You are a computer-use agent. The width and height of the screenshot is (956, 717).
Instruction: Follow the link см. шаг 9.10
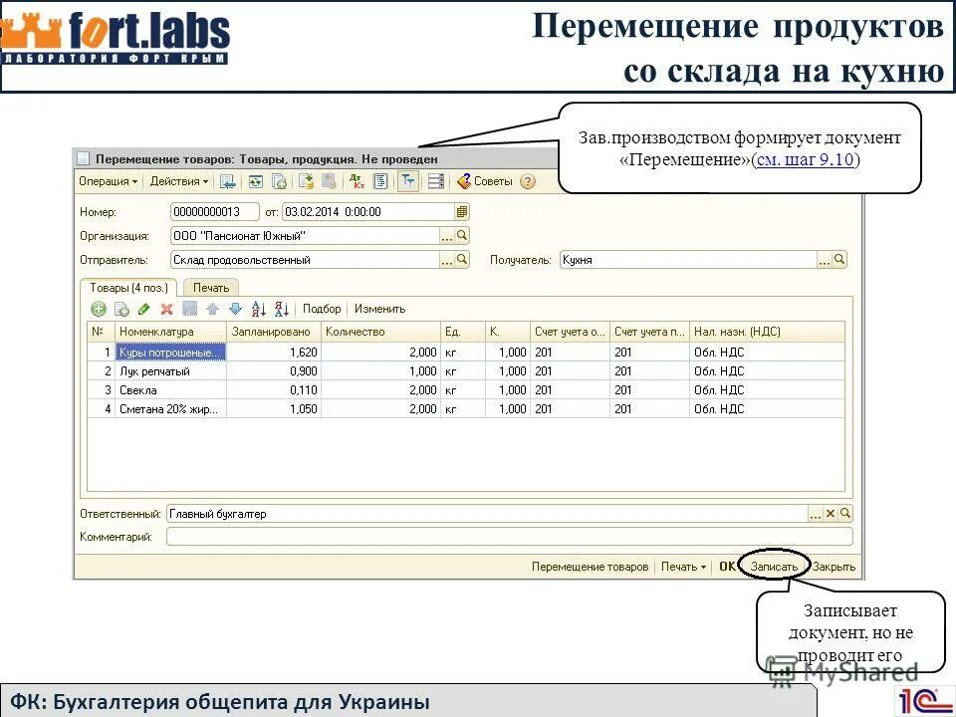(805, 159)
